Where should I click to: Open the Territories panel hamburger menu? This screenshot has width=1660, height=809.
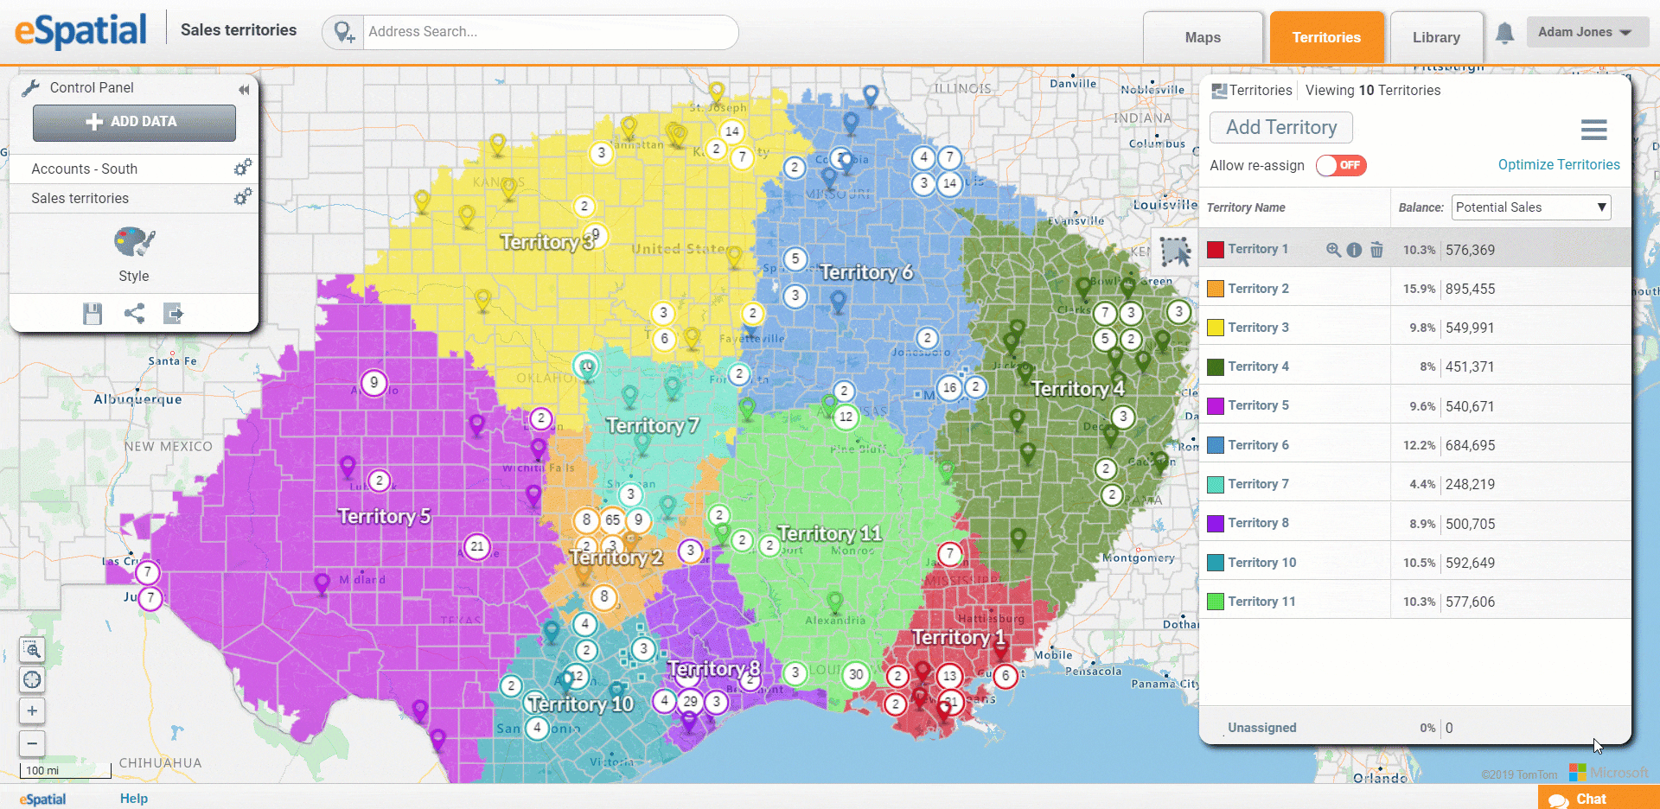point(1595,130)
